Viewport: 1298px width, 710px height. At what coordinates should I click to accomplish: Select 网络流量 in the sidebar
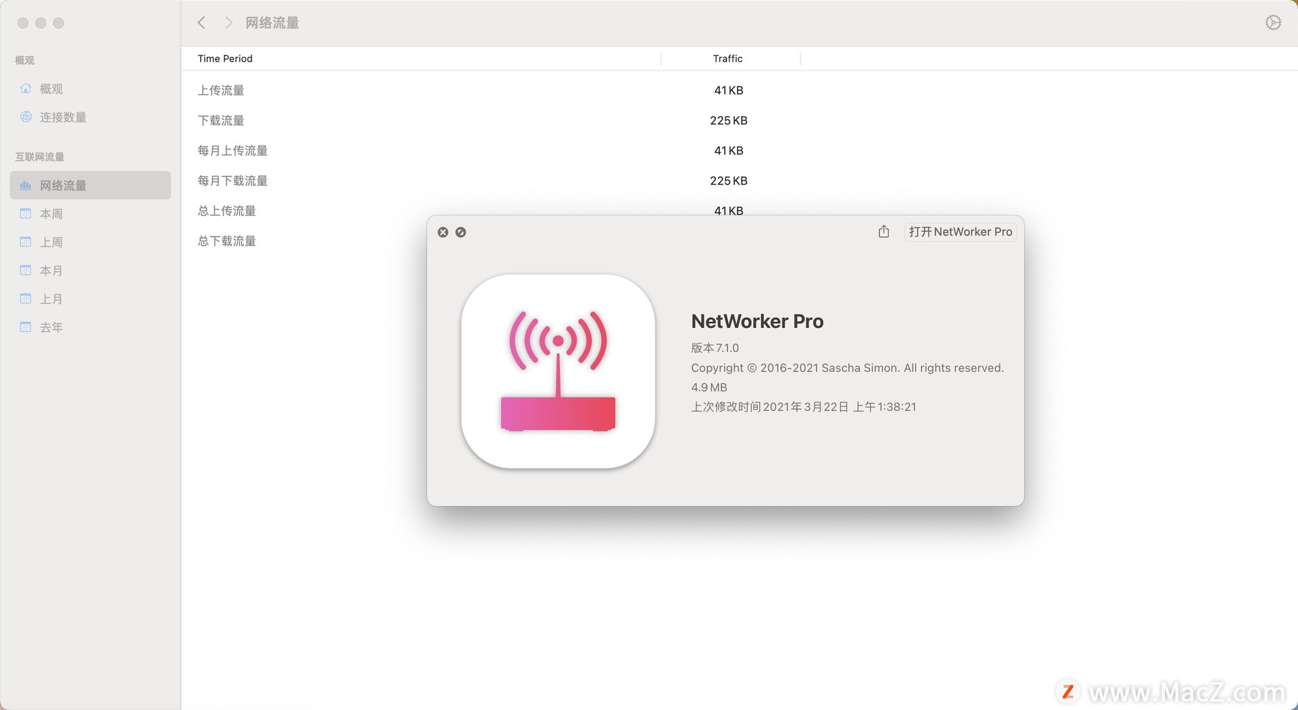(91, 185)
